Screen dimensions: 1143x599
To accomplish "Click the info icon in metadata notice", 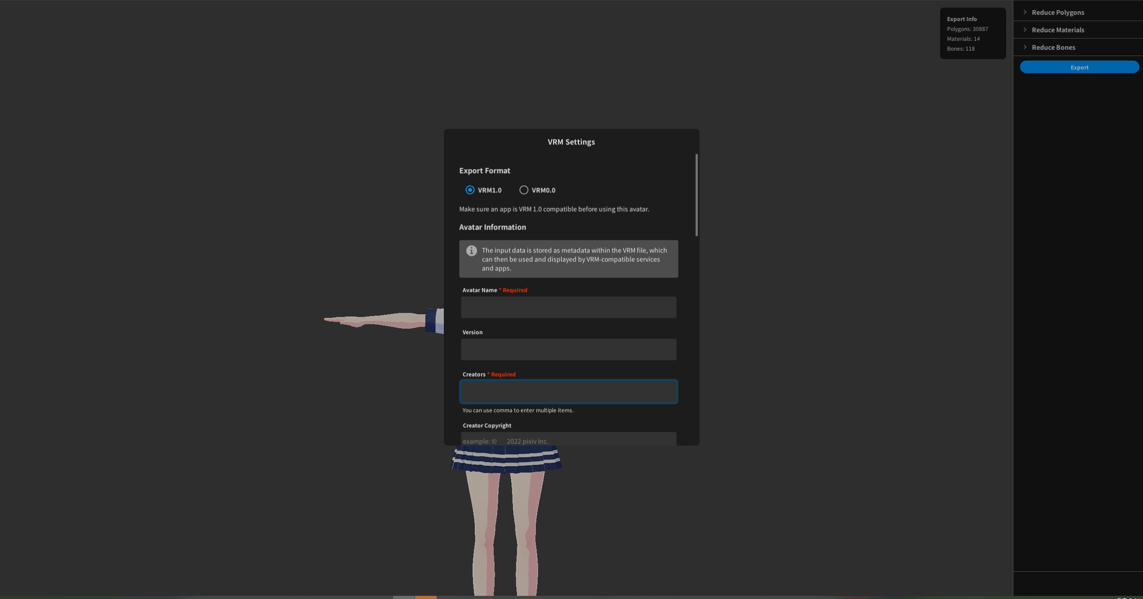I will [x=471, y=251].
